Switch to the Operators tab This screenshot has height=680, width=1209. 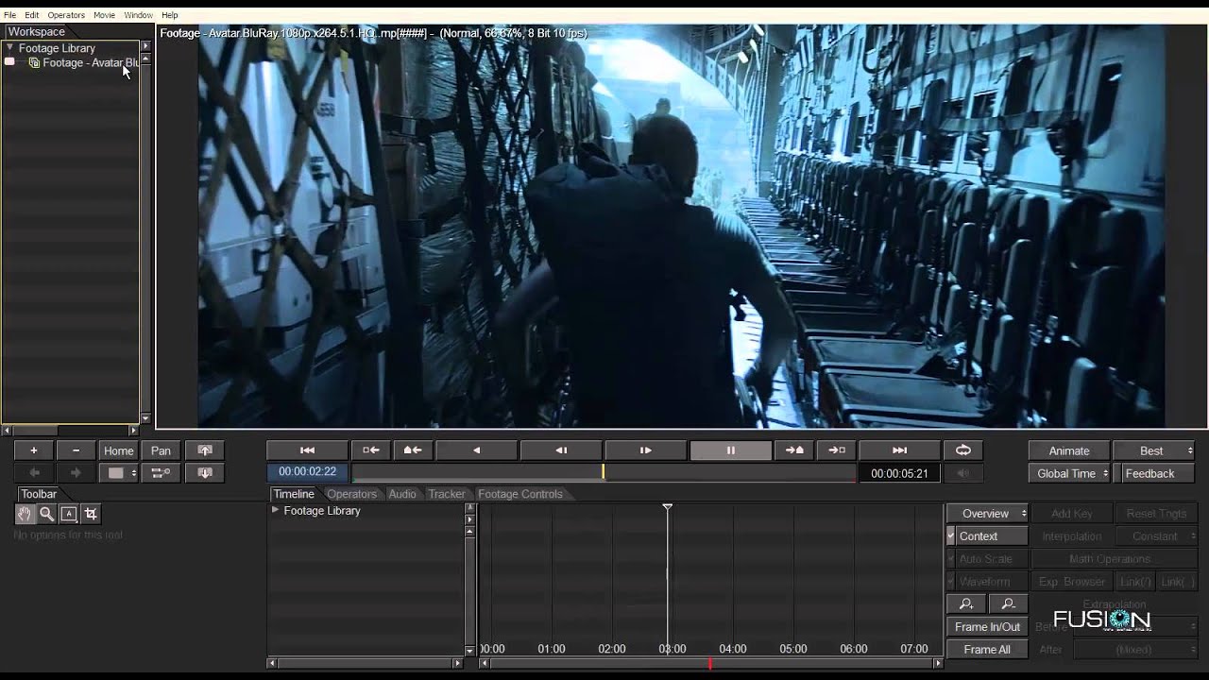pyautogui.click(x=352, y=494)
